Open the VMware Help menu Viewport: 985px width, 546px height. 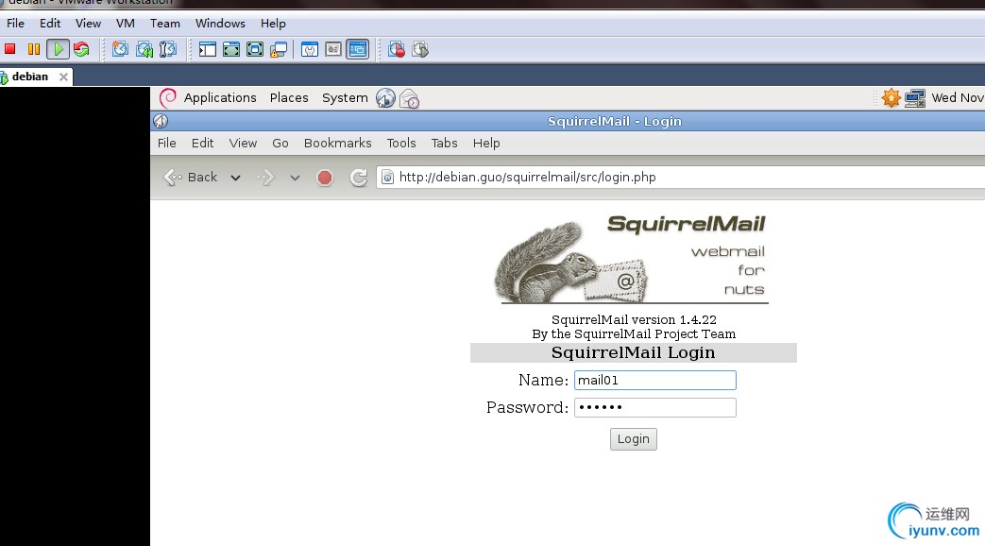pyautogui.click(x=273, y=24)
